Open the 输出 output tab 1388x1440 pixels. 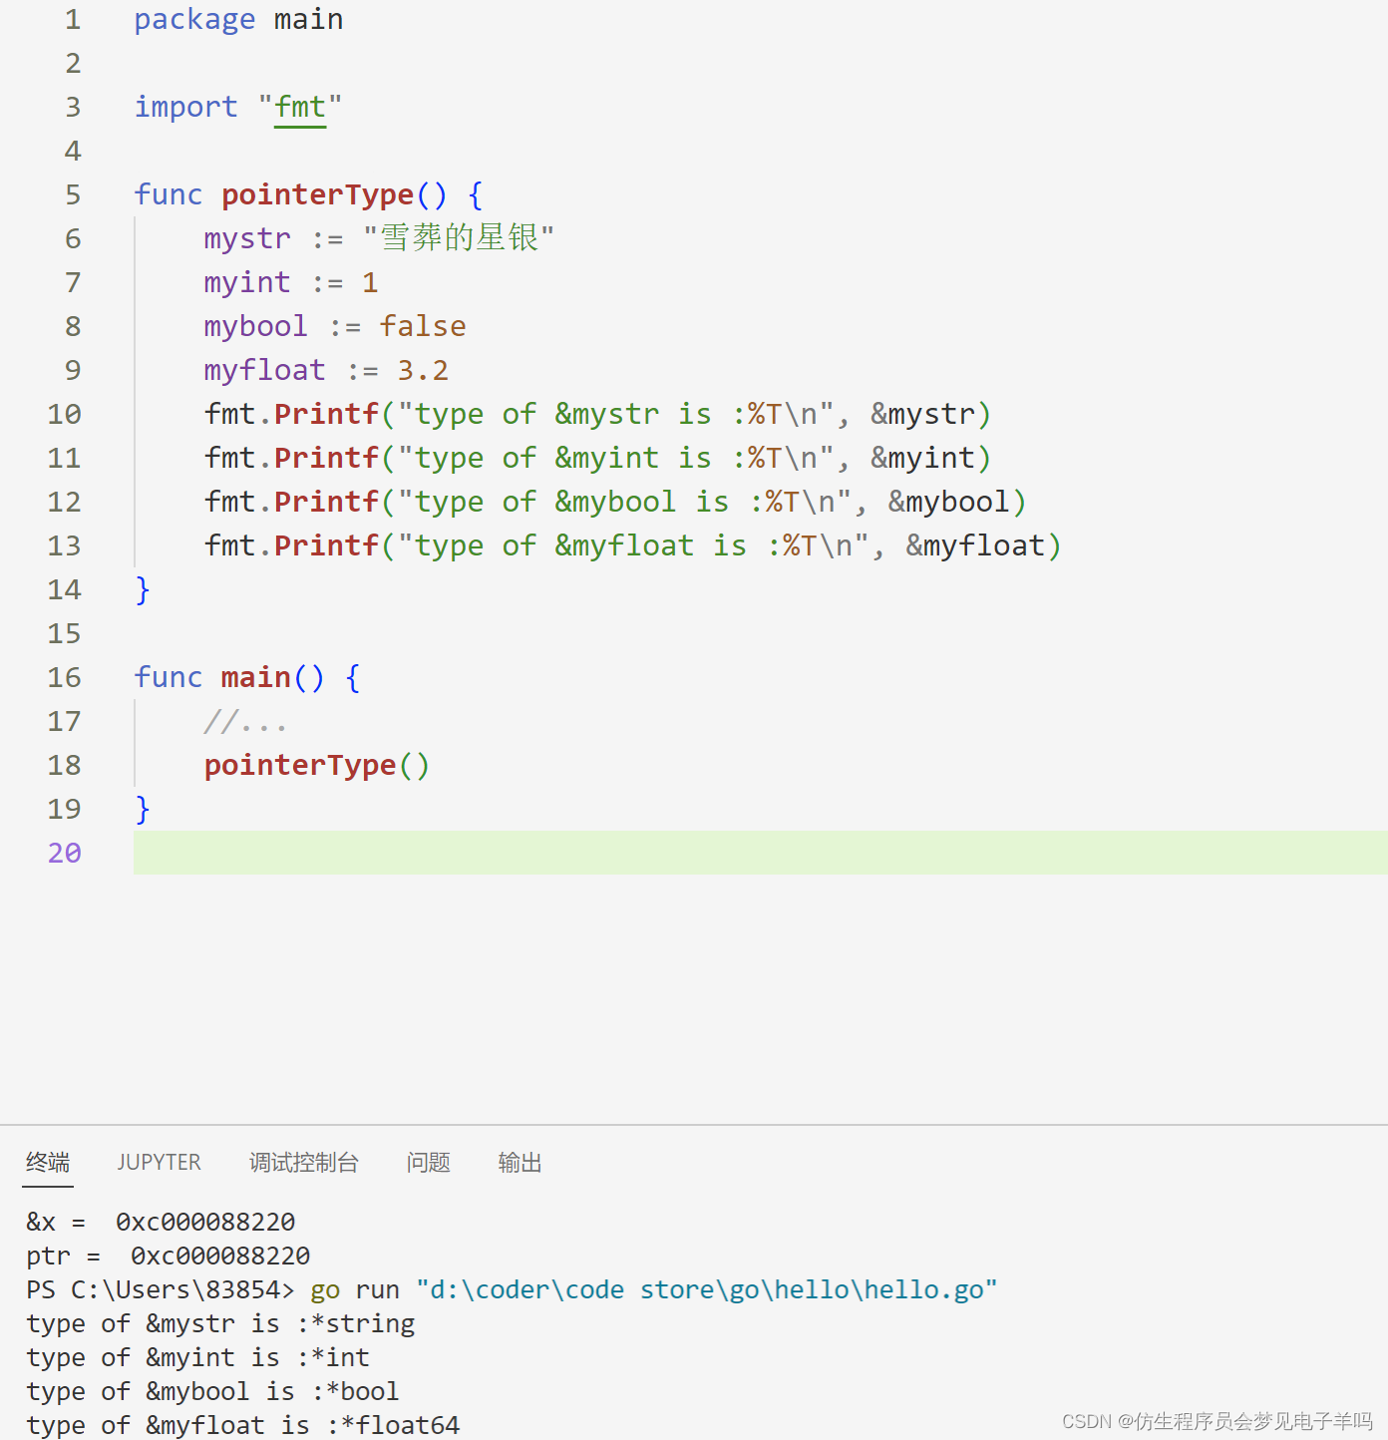click(x=520, y=1162)
